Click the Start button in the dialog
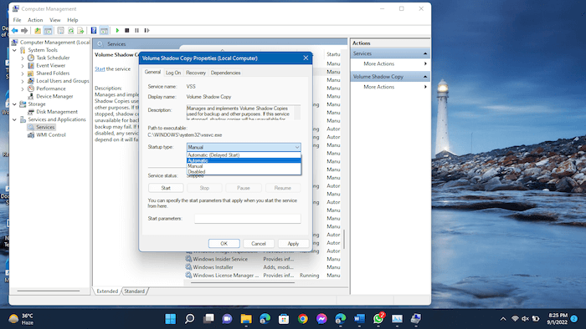The width and height of the screenshot is (586, 329). (166, 188)
